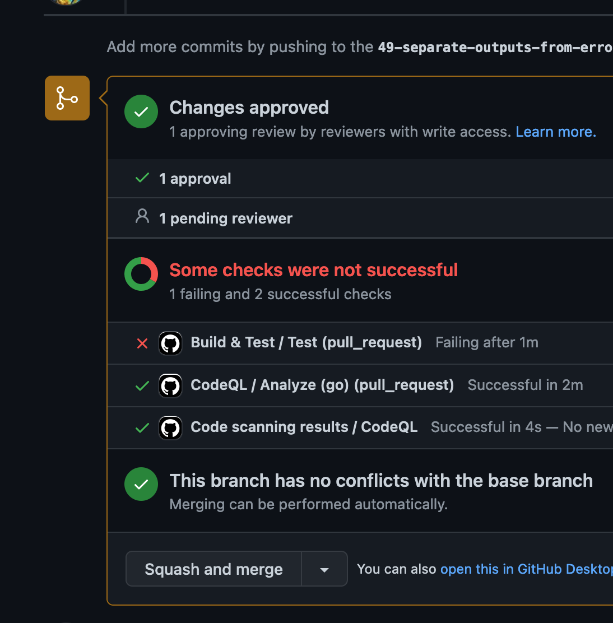Viewport: 613px width, 623px height.
Task: Select the Build & Test failing check row
Action: tap(306, 343)
